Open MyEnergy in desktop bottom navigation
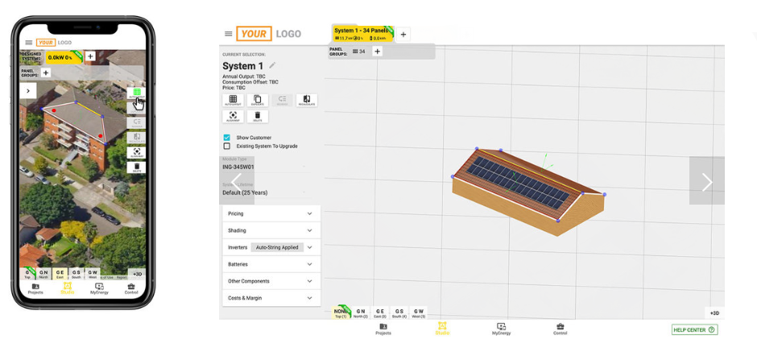The image size is (757, 352). click(501, 329)
